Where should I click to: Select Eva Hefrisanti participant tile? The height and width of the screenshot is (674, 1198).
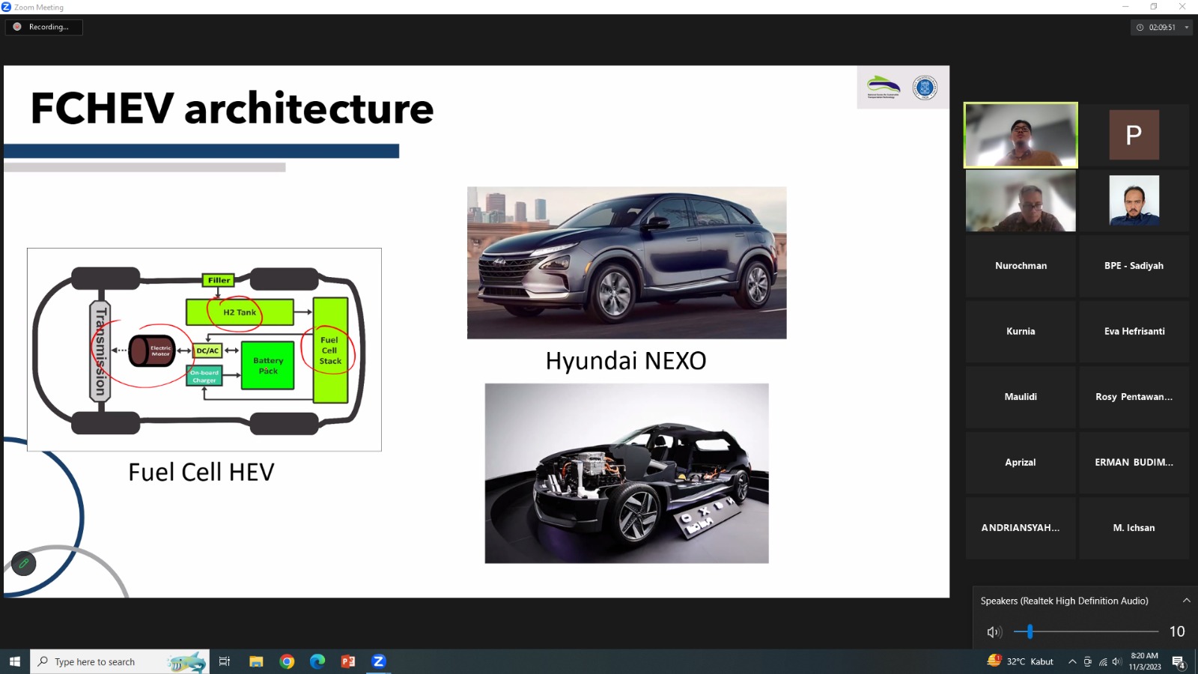click(x=1134, y=331)
